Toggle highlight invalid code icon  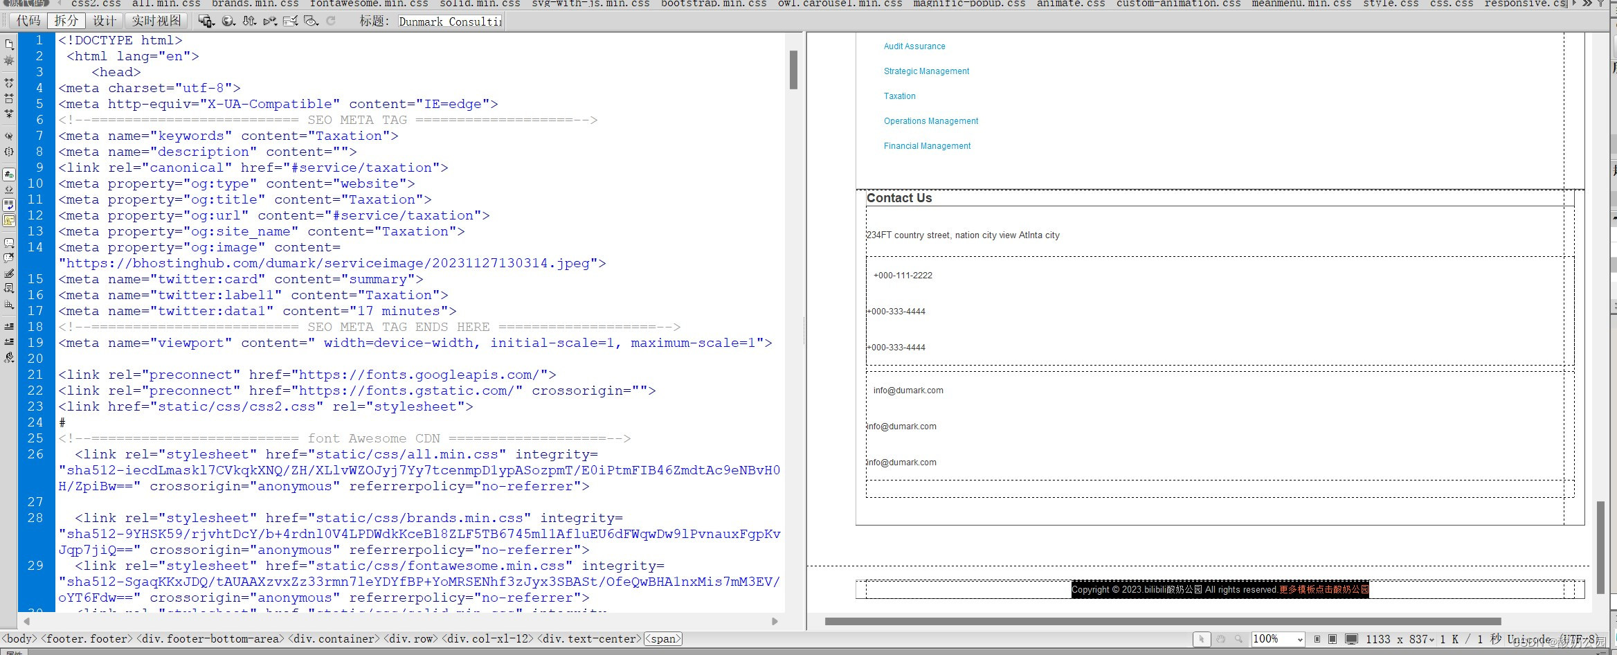point(9,190)
